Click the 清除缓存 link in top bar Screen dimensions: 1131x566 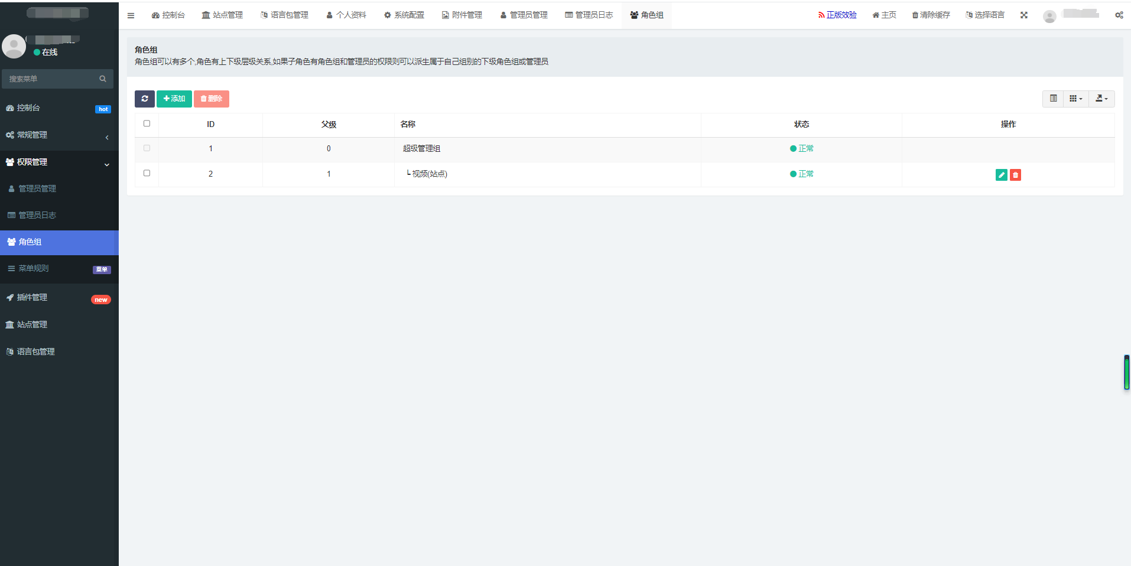pyautogui.click(x=931, y=15)
